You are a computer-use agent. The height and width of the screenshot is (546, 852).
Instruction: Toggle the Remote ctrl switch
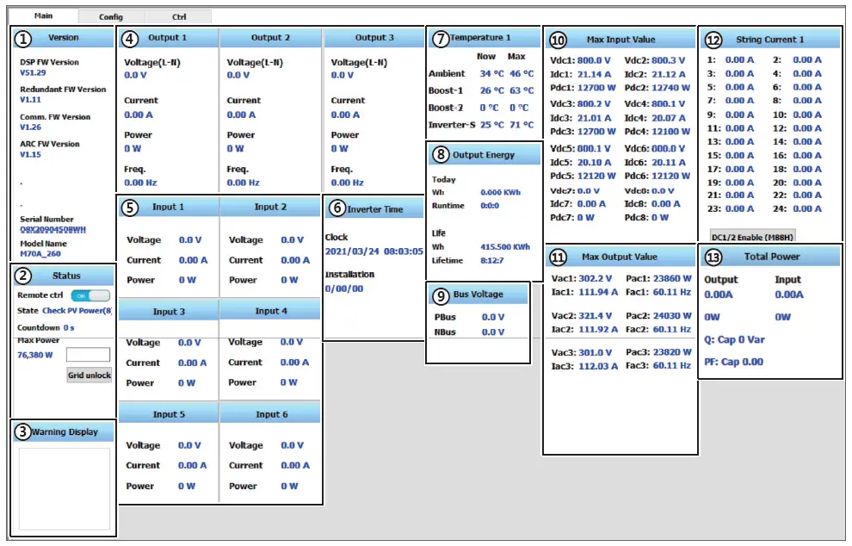[91, 294]
